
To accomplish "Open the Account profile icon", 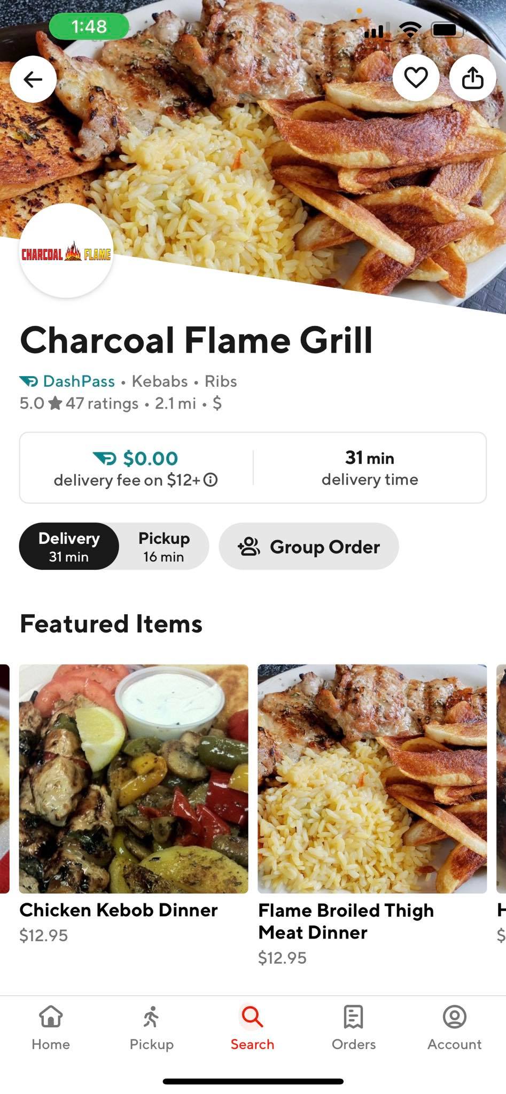I will click(454, 1017).
